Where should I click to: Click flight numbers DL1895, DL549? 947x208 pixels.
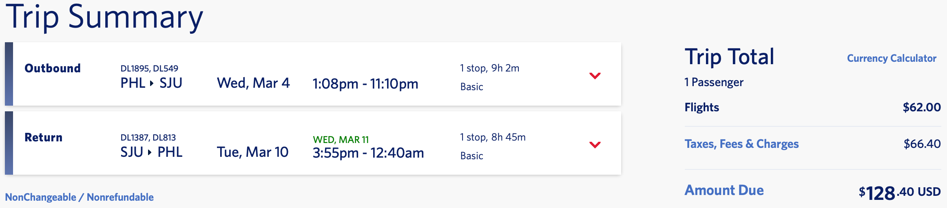click(149, 68)
